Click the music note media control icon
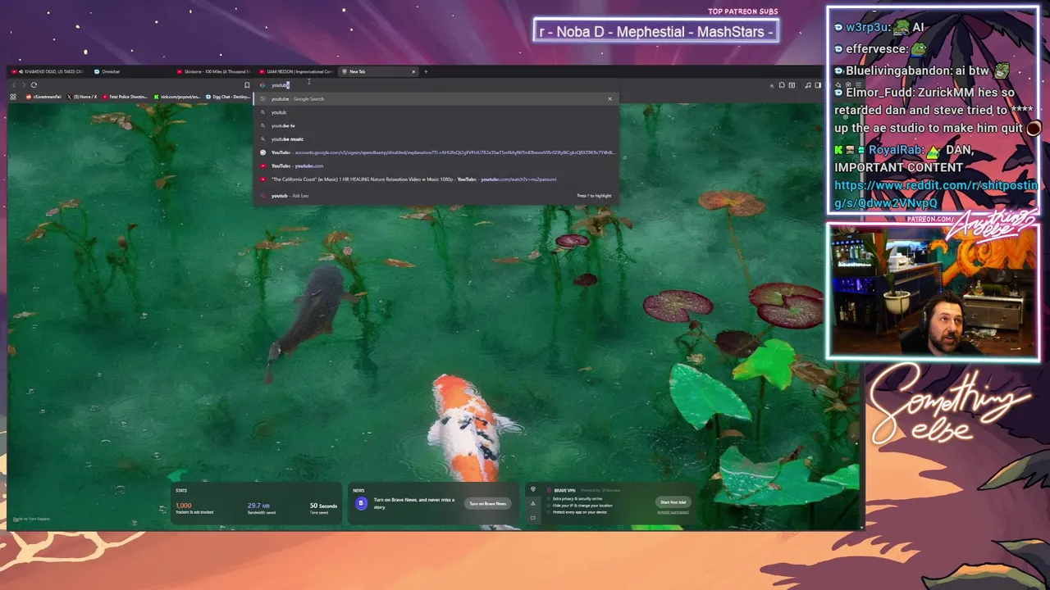 click(808, 85)
